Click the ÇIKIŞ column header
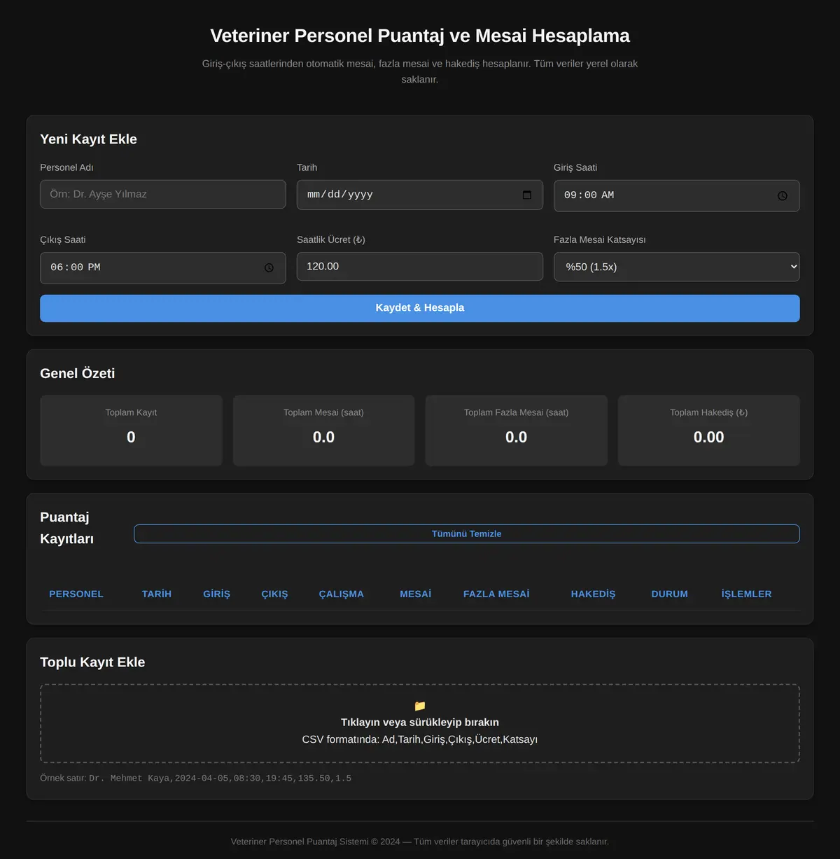840x859 pixels. tap(274, 594)
